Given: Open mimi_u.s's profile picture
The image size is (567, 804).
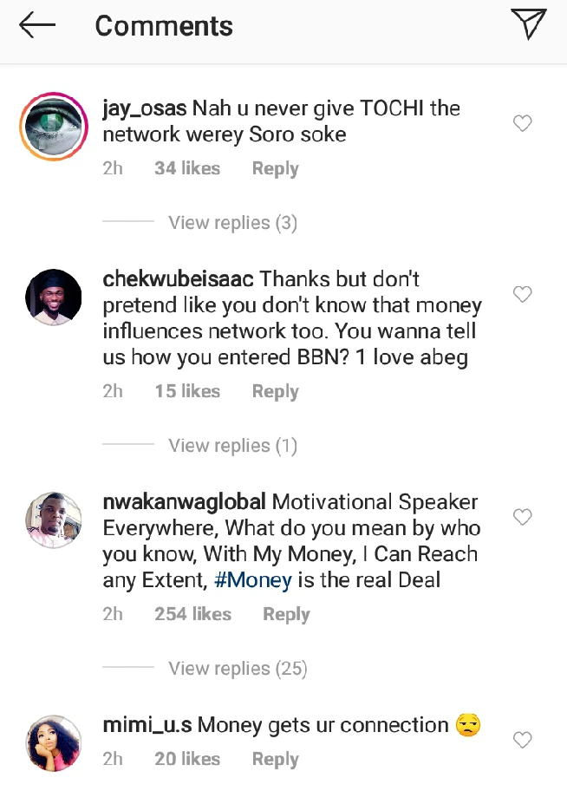Looking at the screenshot, I should (x=54, y=743).
